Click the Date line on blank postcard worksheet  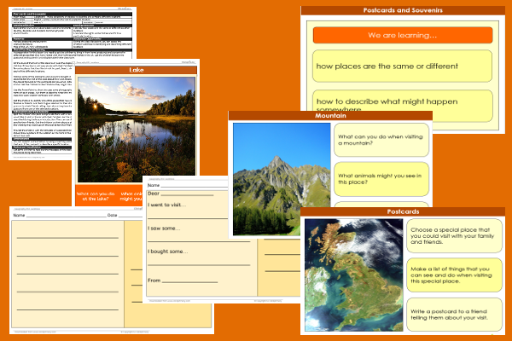(x=125, y=215)
